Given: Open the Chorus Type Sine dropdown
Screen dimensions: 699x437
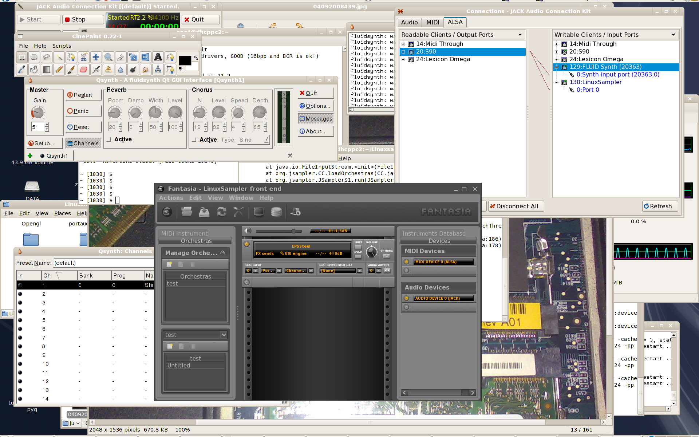Looking at the screenshot, I should 254,140.
